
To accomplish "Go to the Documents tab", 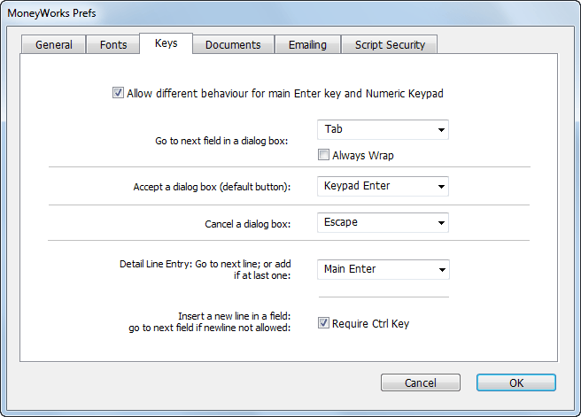I will [x=233, y=45].
